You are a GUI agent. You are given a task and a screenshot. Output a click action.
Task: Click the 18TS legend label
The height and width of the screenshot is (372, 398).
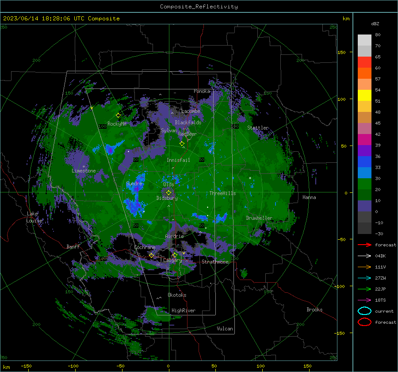pyautogui.click(x=380, y=300)
